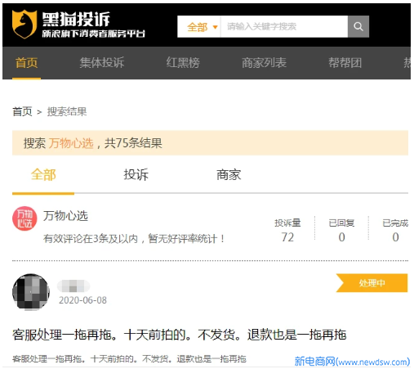Click the 首页 breadcrumb link
The height and width of the screenshot is (369, 414).
22,111
